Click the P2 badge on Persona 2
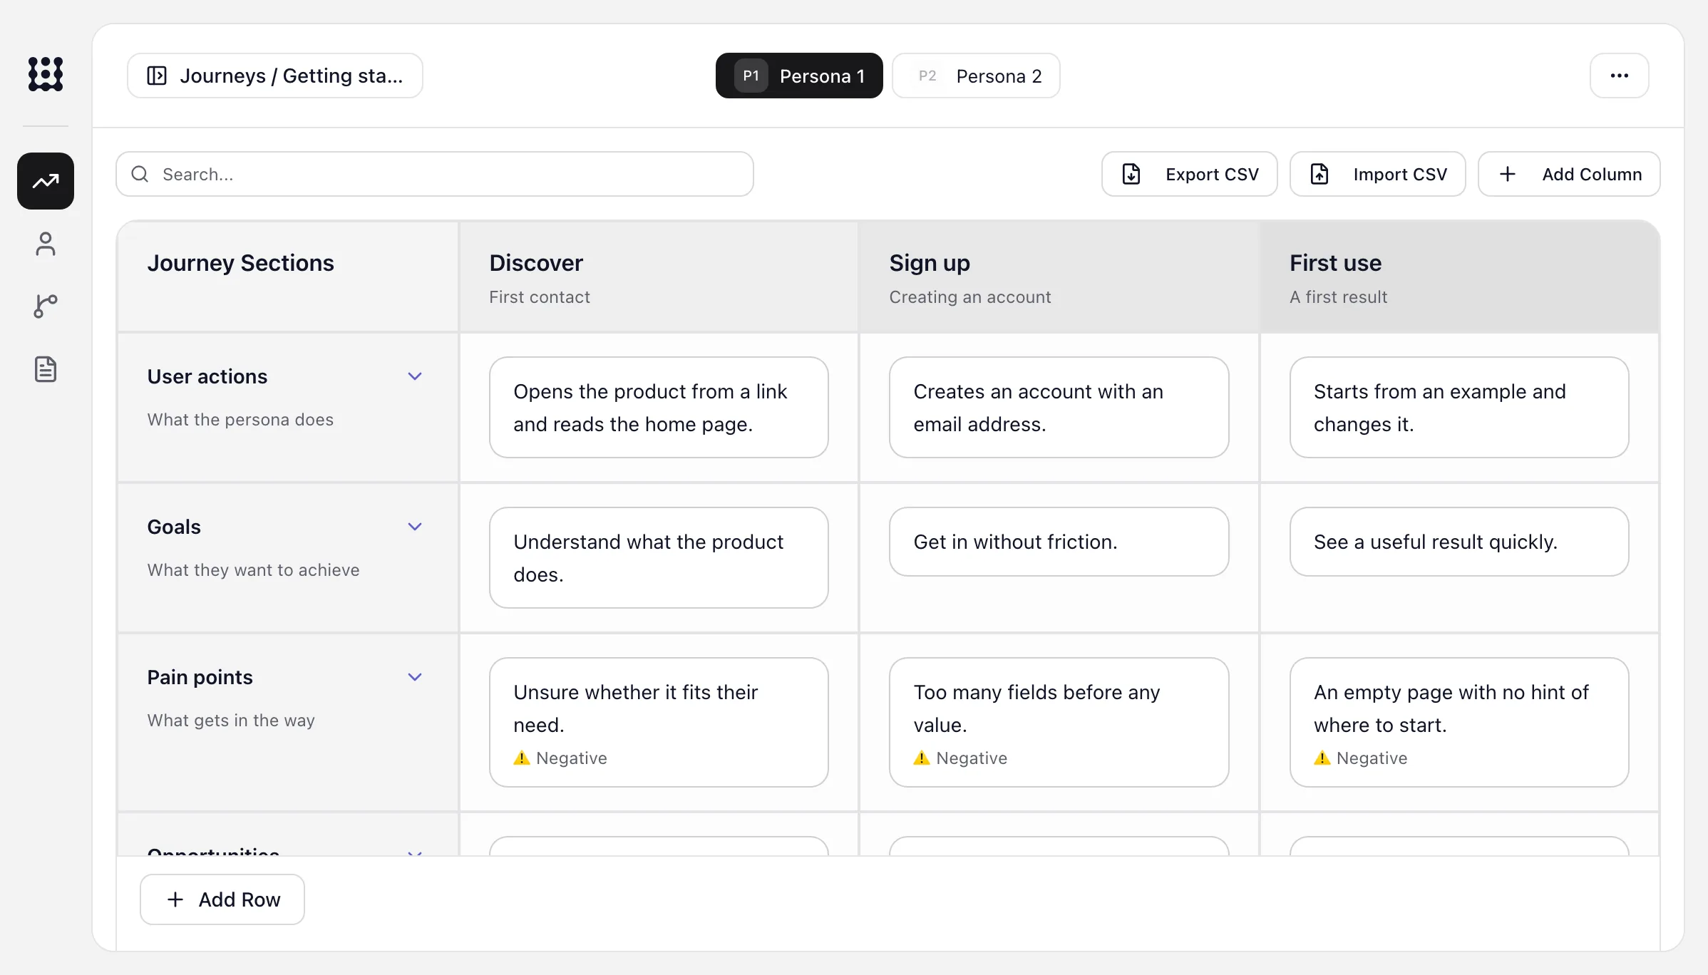Screen dimensions: 1708x975 coord(927,76)
